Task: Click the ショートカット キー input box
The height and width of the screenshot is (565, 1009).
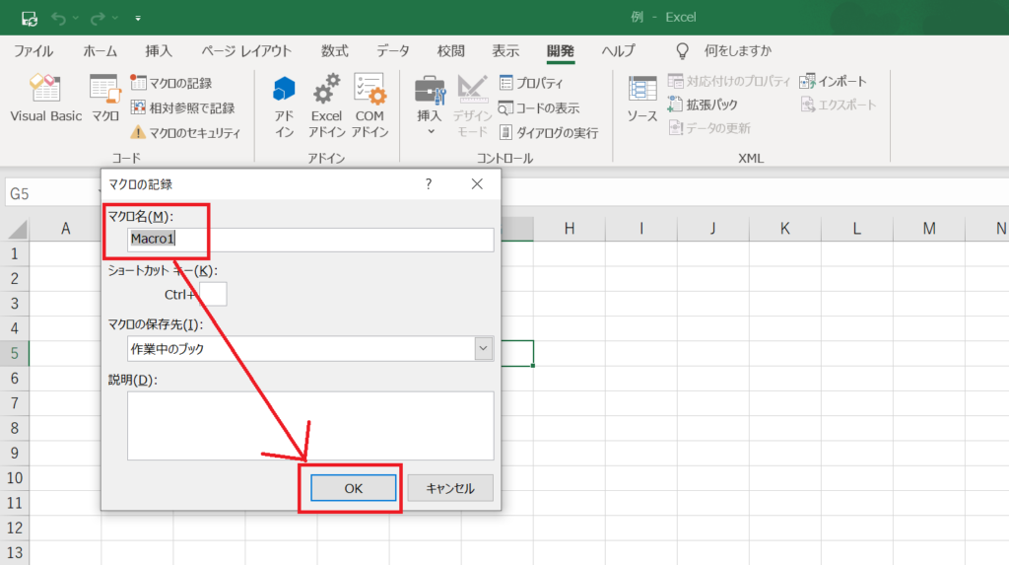Action: pos(213,294)
